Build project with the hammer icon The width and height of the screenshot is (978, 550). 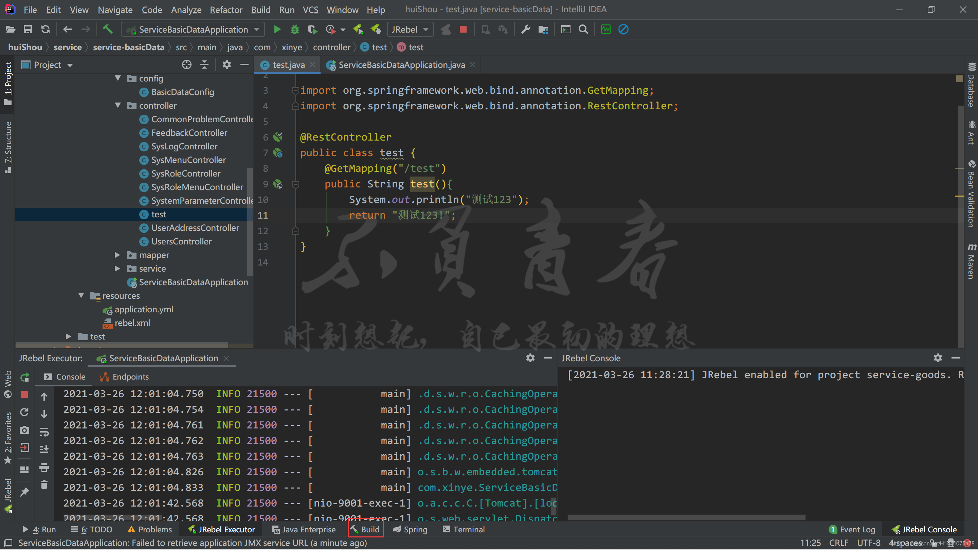coord(108,29)
